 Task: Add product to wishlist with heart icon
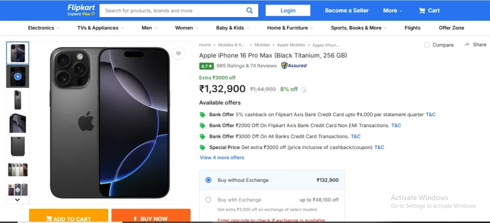coord(178,54)
